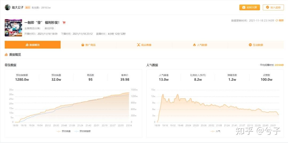Click the 23:14 label ending the sales chart axis
Viewport: 288px width, 143px height.
pyautogui.click(x=129, y=126)
